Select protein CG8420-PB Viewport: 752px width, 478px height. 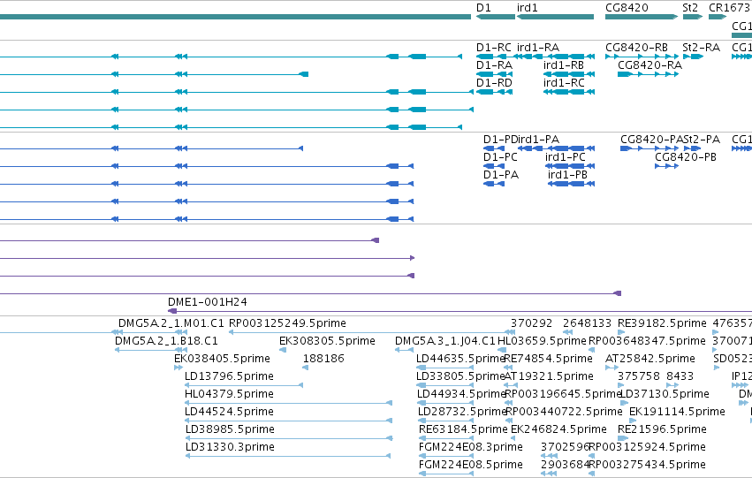(x=666, y=166)
